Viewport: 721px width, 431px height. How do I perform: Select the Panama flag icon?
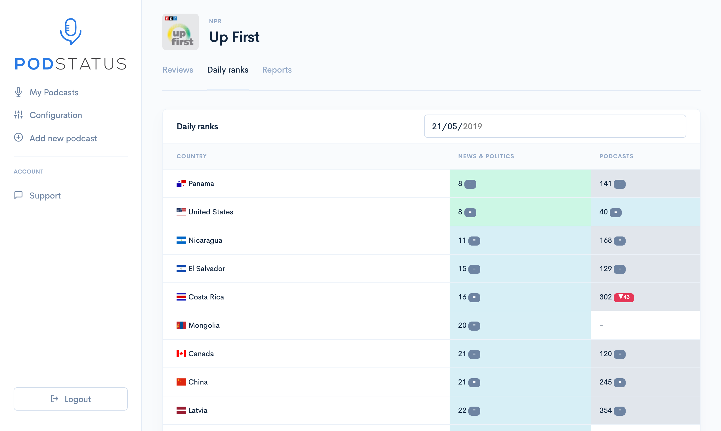181,183
